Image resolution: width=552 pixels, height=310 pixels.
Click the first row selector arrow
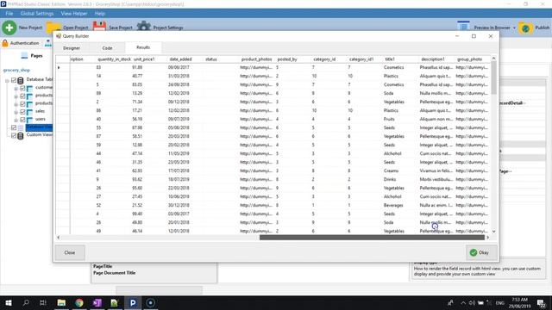(x=59, y=67)
